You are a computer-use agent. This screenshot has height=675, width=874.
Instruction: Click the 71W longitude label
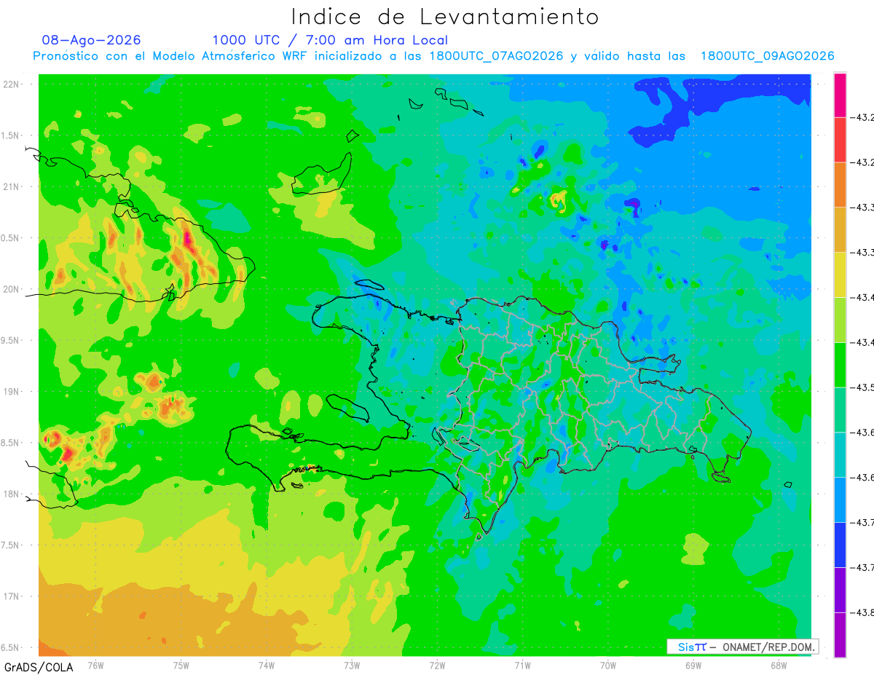[522, 666]
